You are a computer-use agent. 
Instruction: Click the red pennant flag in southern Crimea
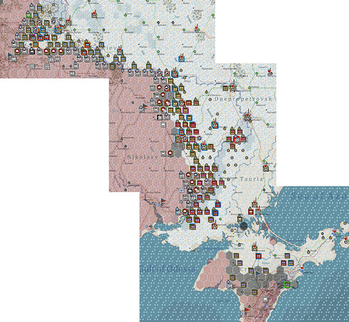click(247, 309)
